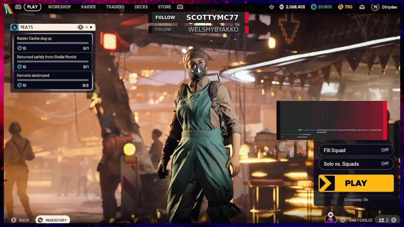Click FOLLOW next to SCOTTYMC77
404x227 pixels.
[165, 17]
